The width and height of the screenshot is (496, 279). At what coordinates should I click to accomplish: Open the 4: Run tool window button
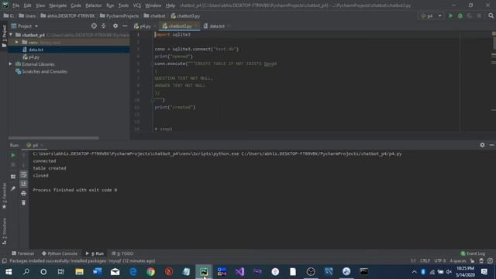(x=95, y=253)
